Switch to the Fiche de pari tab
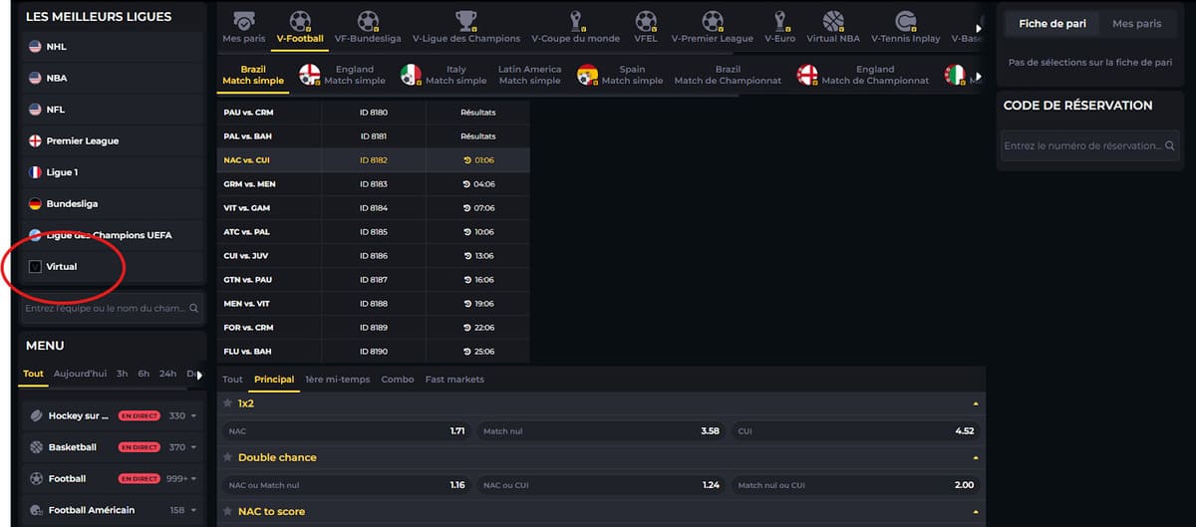The image size is (1196, 527). click(1052, 23)
